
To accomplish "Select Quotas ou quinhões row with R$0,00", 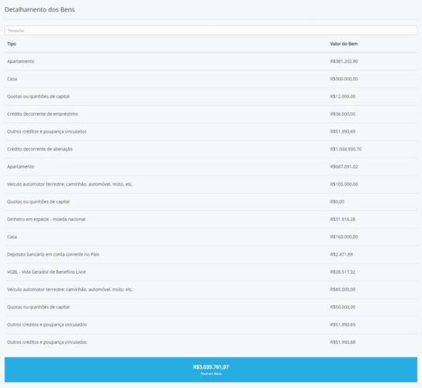I will click(x=211, y=202).
